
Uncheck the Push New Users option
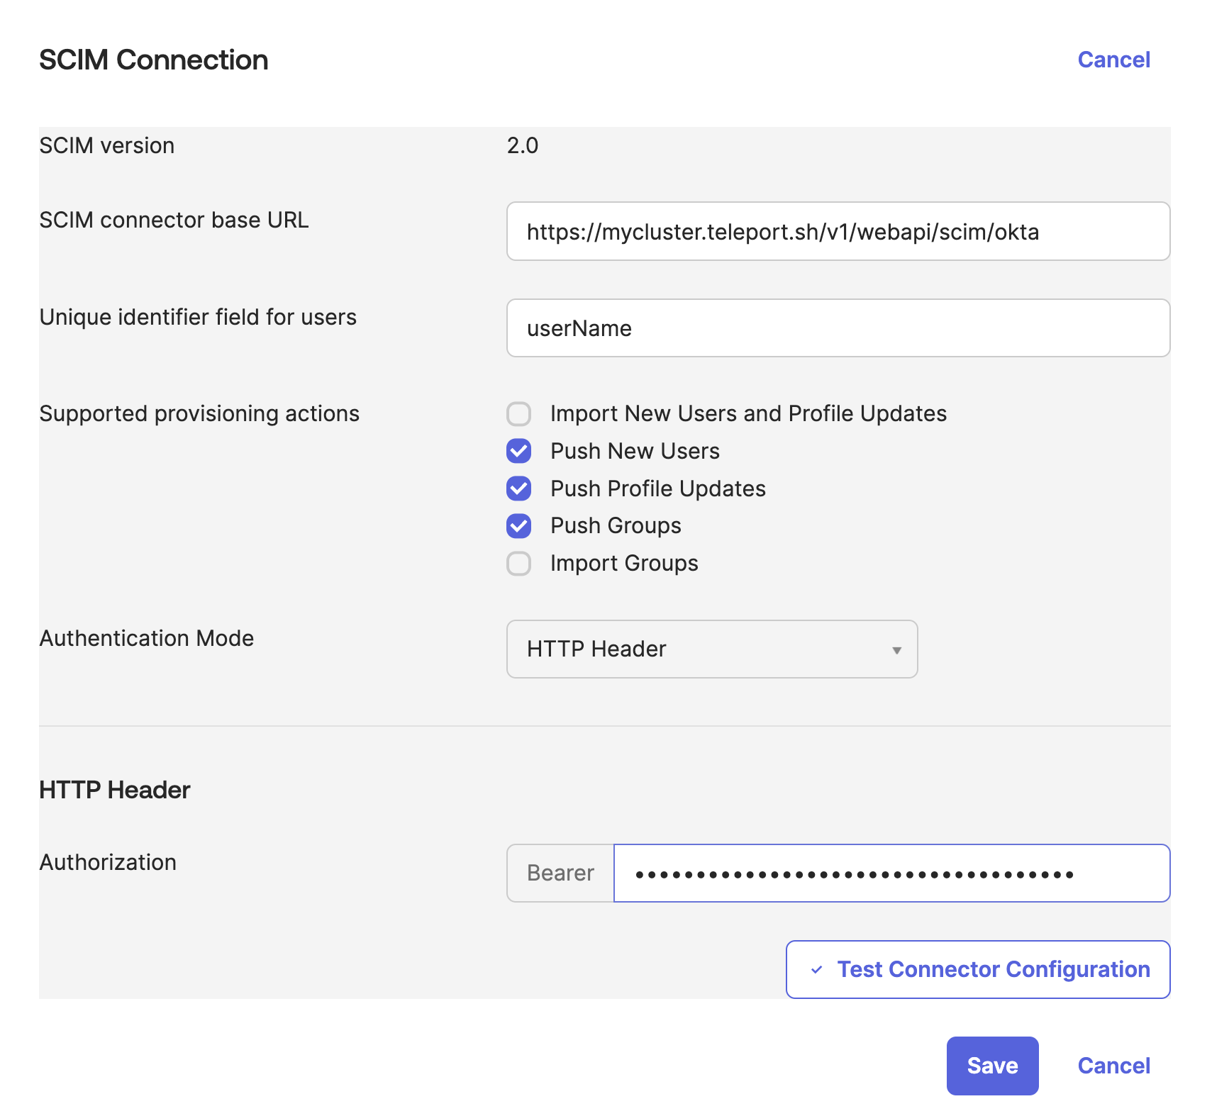pyautogui.click(x=518, y=451)
